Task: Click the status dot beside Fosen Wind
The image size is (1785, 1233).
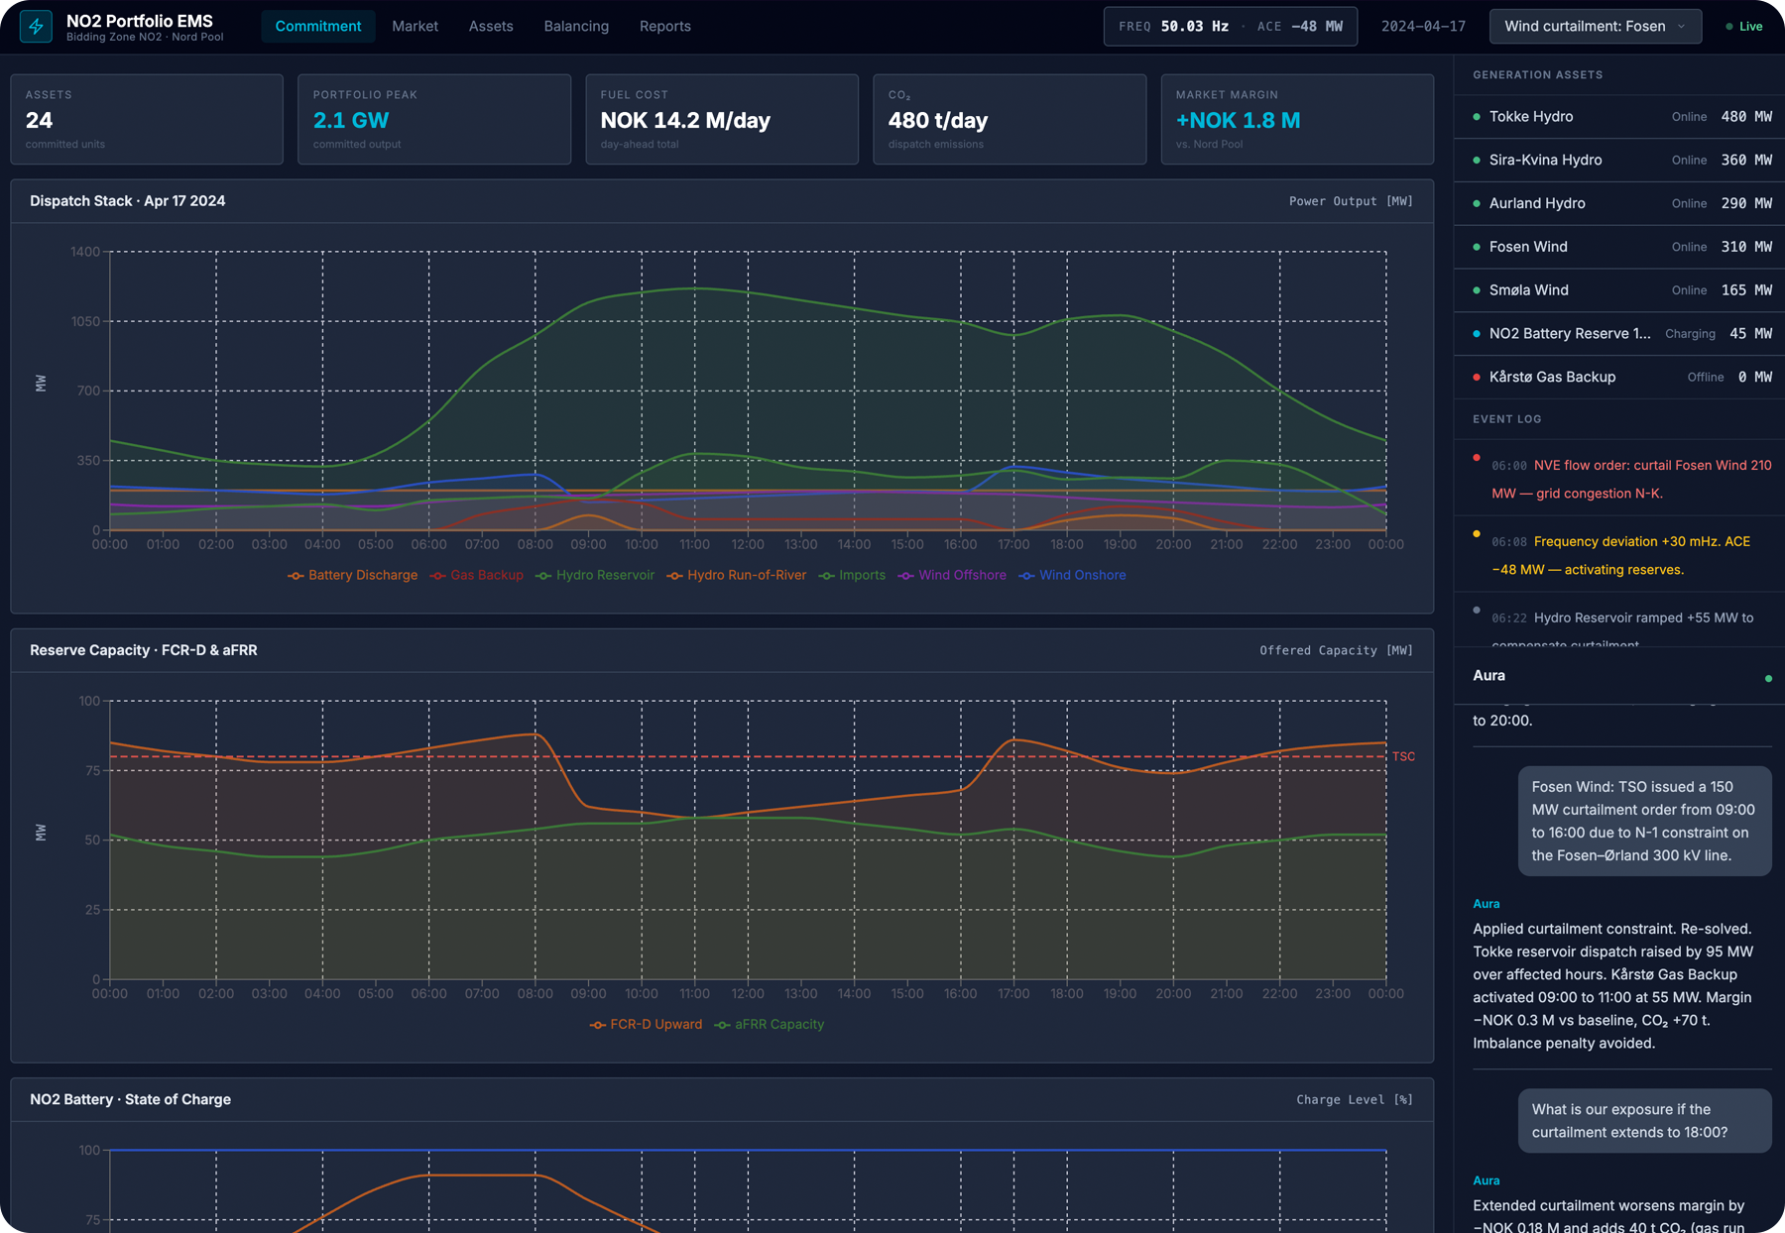Action: coord(1477,248)
